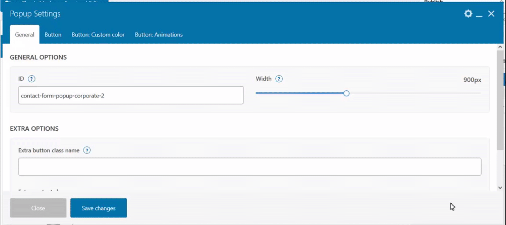Show help for the Width option
This screenshot has height=225, width=506.
coord(279,79)
